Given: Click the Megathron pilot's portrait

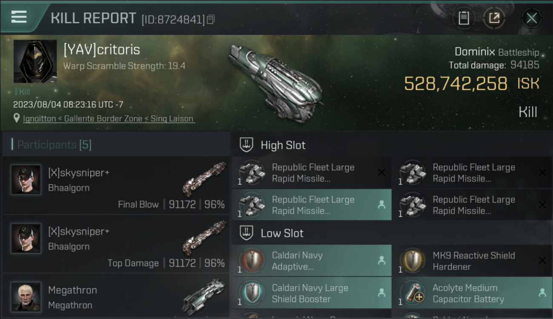Looking at the screenshot, I should click(x=26, y=296).
